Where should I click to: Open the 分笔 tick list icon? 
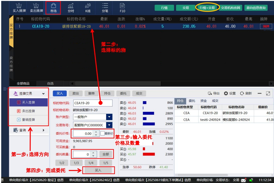point(105,8)
